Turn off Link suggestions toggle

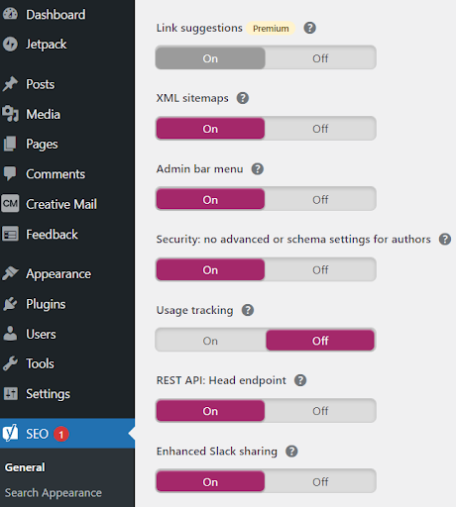coord(320,58)
